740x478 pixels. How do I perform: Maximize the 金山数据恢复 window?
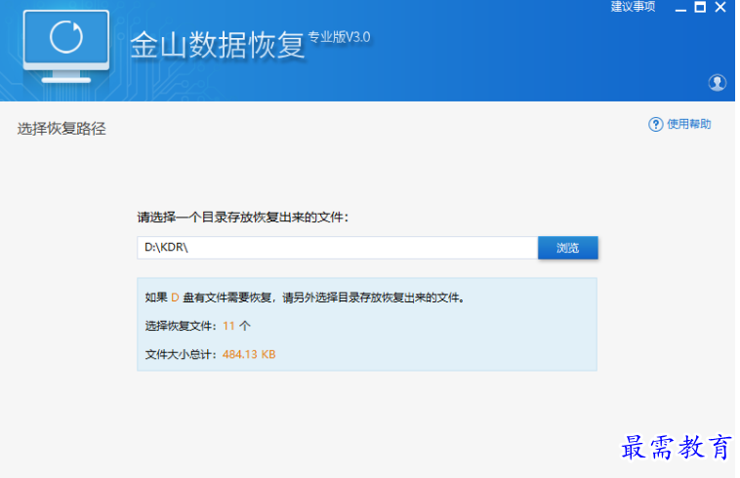click(x=700, y=7)
